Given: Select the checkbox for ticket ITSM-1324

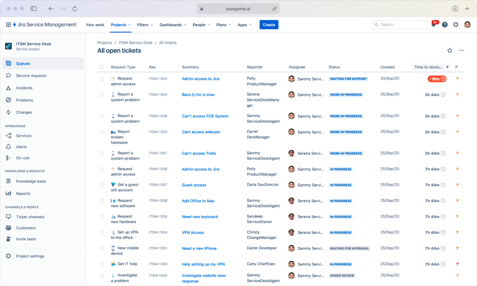Looking at the screenshot, I should coord(102,79).
